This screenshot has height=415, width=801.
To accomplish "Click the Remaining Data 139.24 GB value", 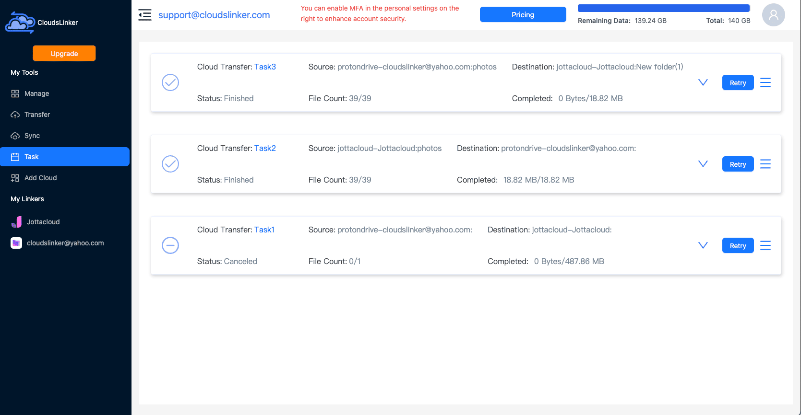I will coord(650,21).
